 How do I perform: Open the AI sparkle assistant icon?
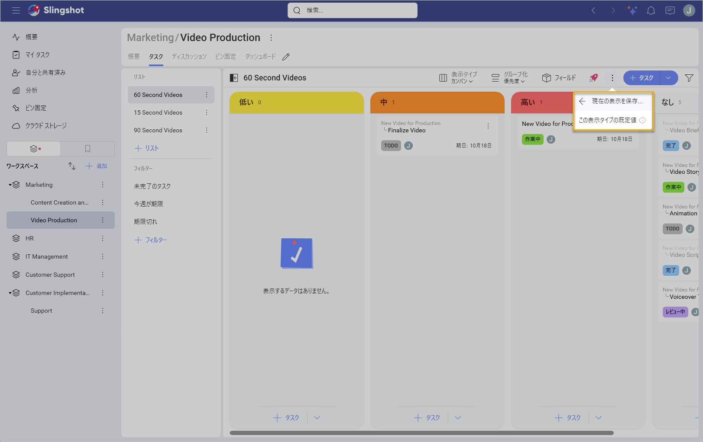pyautogui.click(x=632, y=10)
